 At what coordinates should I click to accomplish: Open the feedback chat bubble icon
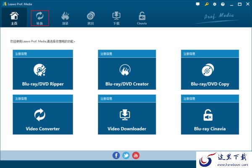(198, 4)
